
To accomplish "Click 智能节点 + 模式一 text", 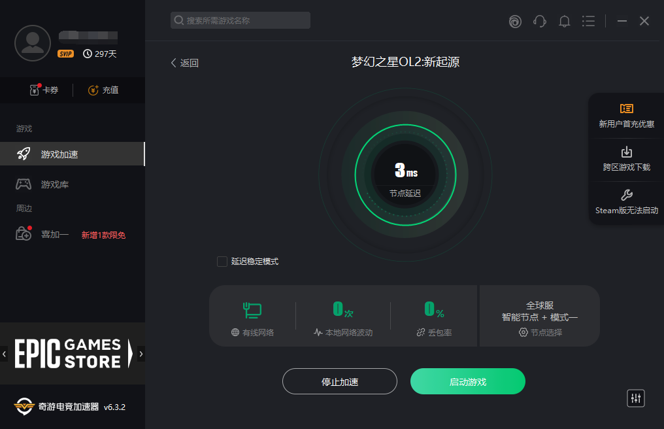I will pyautogui.click(x=540, y=317).
